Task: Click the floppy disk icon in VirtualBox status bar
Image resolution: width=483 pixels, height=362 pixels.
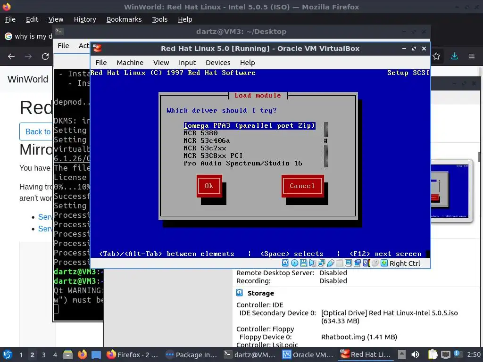Action: pyautogui.click(x=303, y=263)
